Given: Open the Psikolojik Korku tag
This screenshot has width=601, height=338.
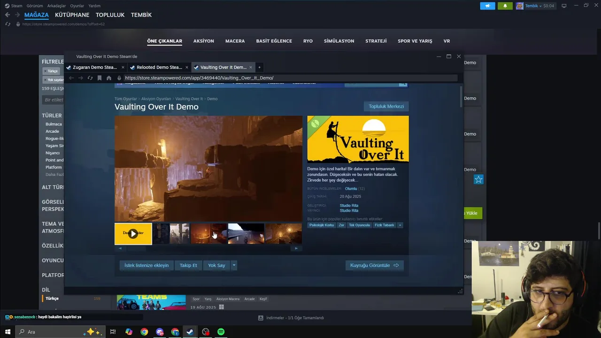Looking at the screenshot, I should pos(322,225).
